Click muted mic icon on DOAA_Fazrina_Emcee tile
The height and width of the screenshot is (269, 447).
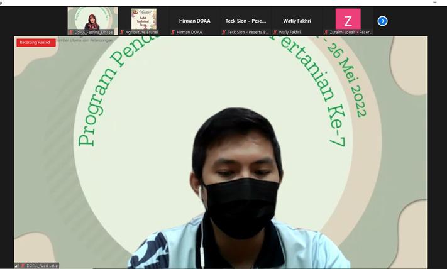pos(71,32)
